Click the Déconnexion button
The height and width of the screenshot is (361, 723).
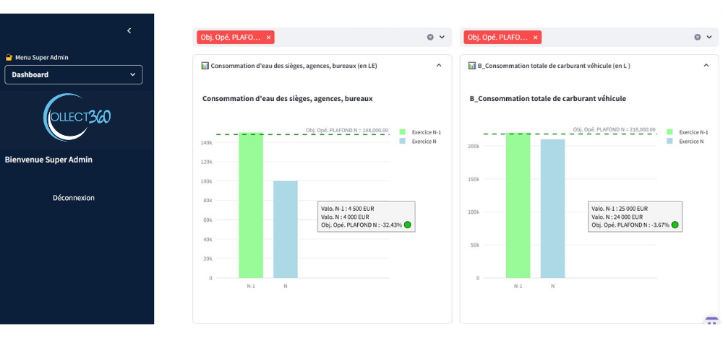tap(74, 198)
